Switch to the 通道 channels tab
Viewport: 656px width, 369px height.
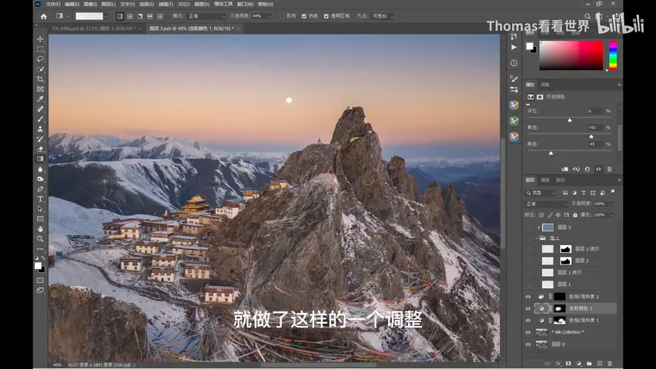click(x=545, y=180)
